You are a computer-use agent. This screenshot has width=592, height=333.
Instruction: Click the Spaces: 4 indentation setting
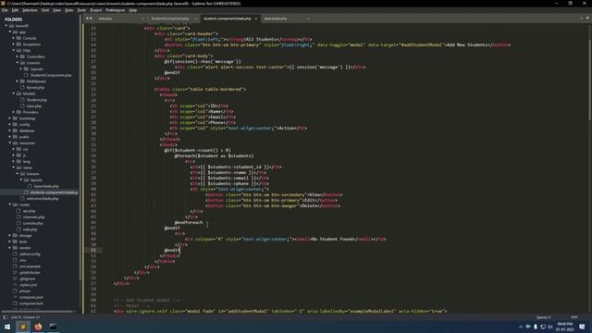(543, 317)
